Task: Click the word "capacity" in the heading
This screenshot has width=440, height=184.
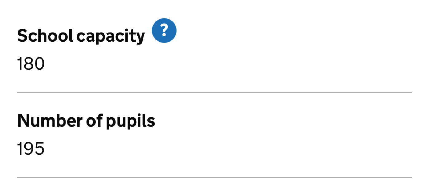Action: click(x=111, y=37)
